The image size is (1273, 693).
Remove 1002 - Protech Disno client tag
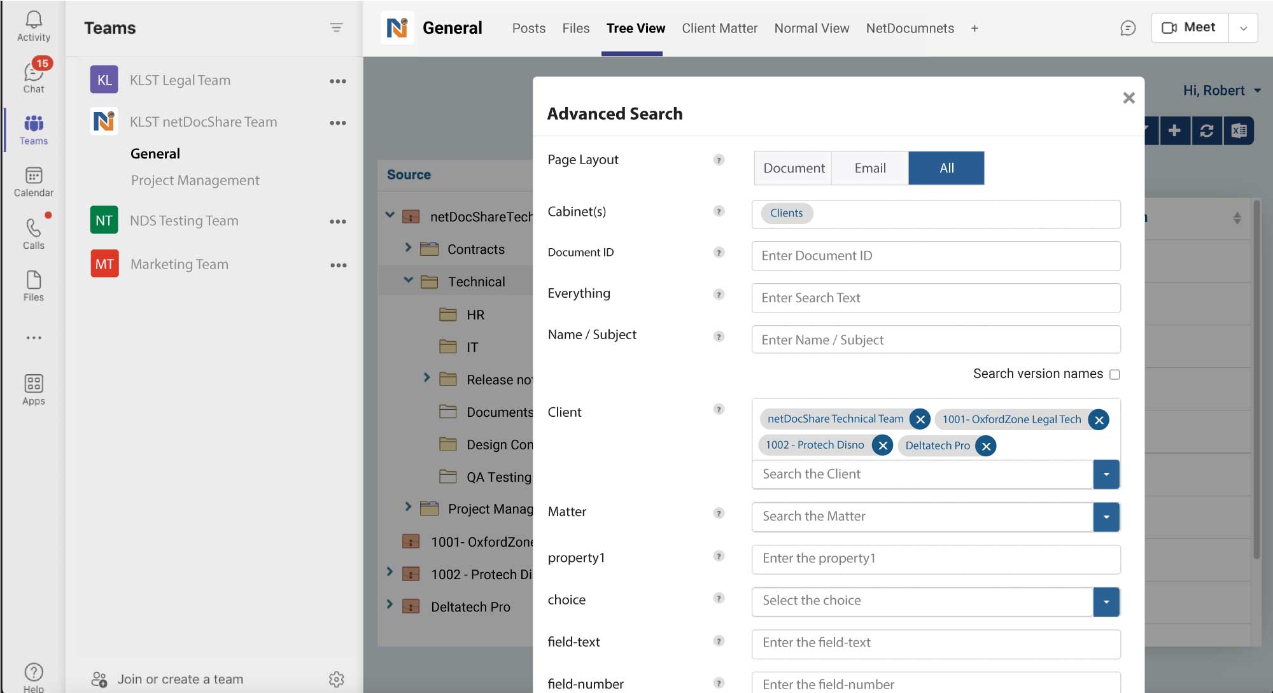[883, 445]
